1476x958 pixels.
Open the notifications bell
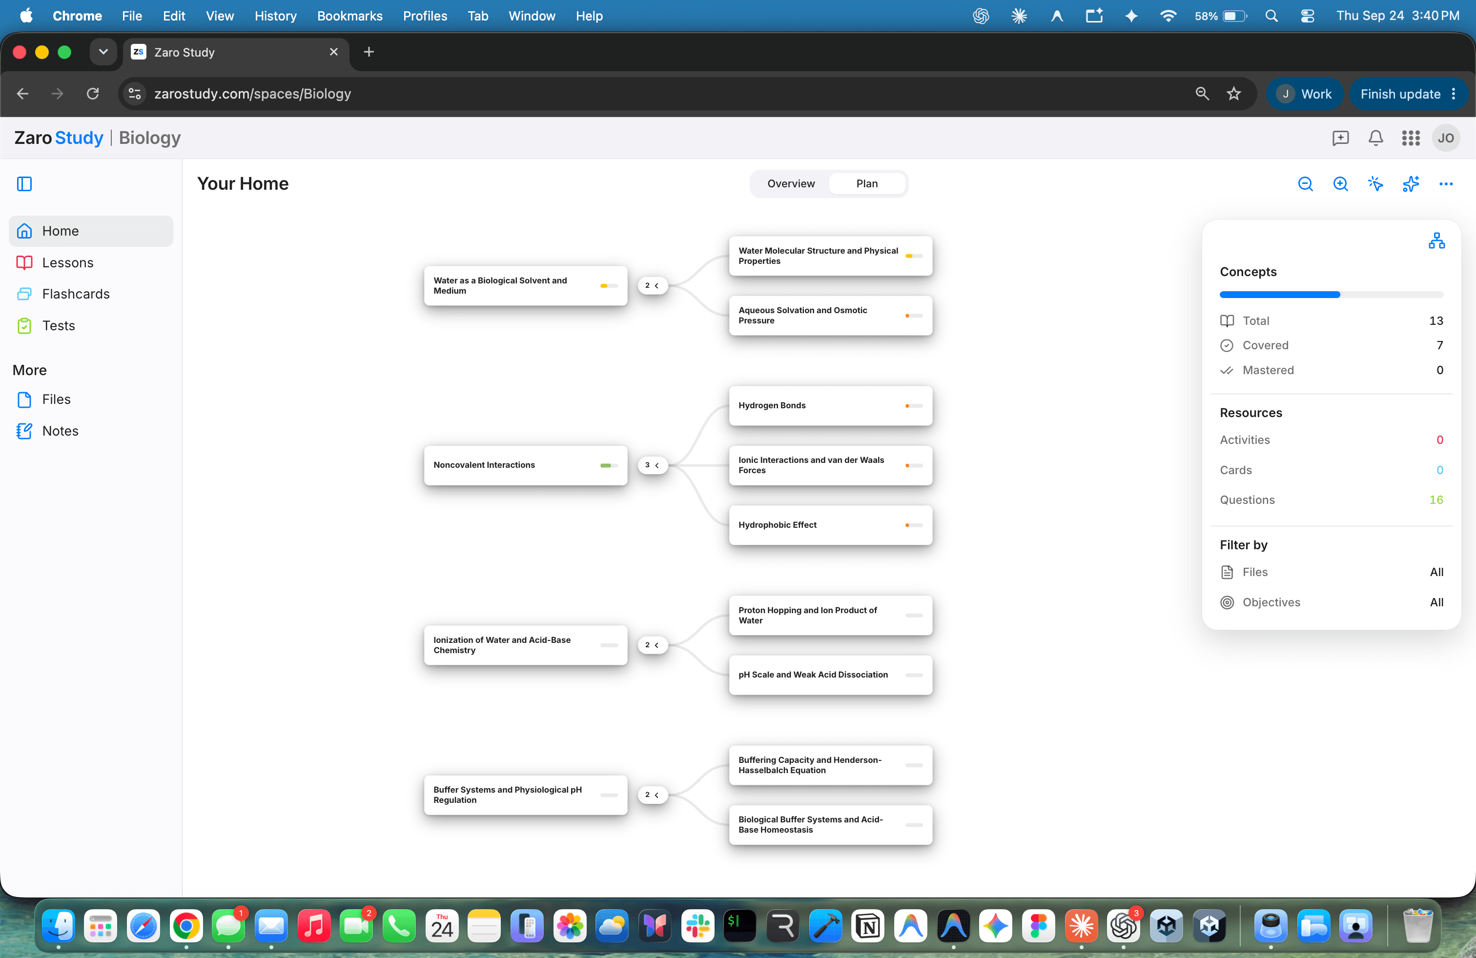click(x=1375, y=138)
